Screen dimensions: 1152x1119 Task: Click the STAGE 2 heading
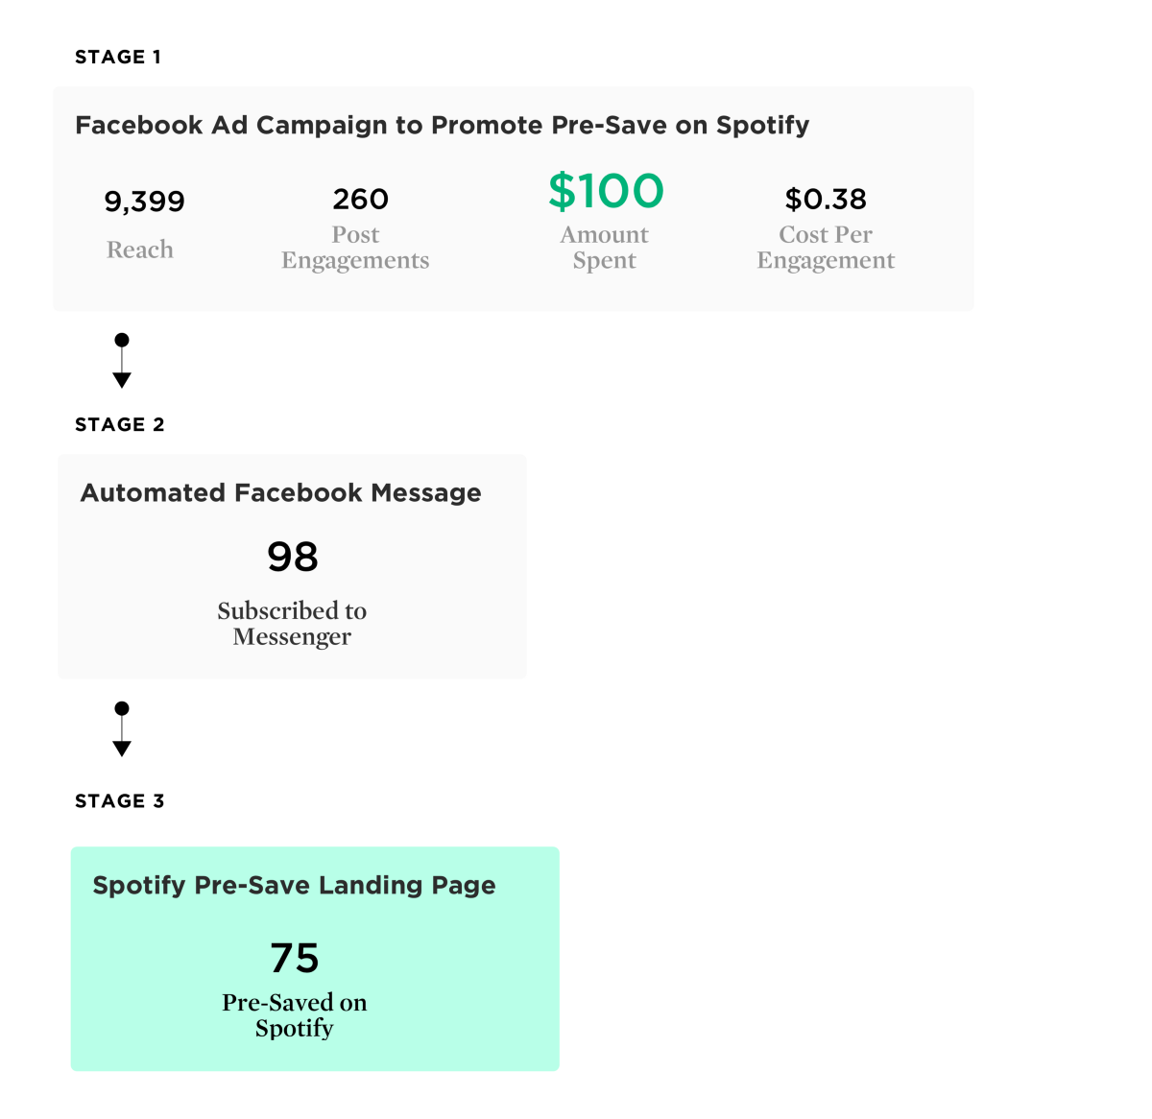[120, 425]
